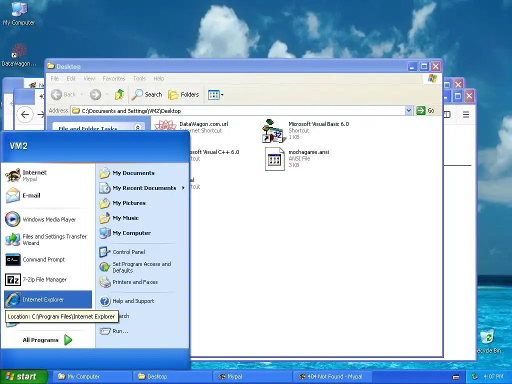Screen dimensions: 512x384
Task: Open My Music folder
Action: point(142,218)
